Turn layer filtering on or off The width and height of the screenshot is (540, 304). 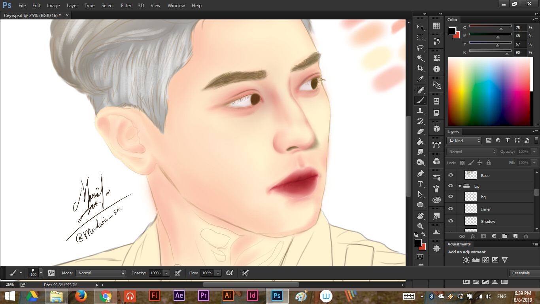click(536, 140)
